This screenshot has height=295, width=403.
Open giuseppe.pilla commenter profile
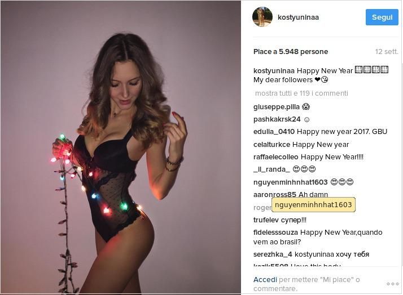pos(276,107)
